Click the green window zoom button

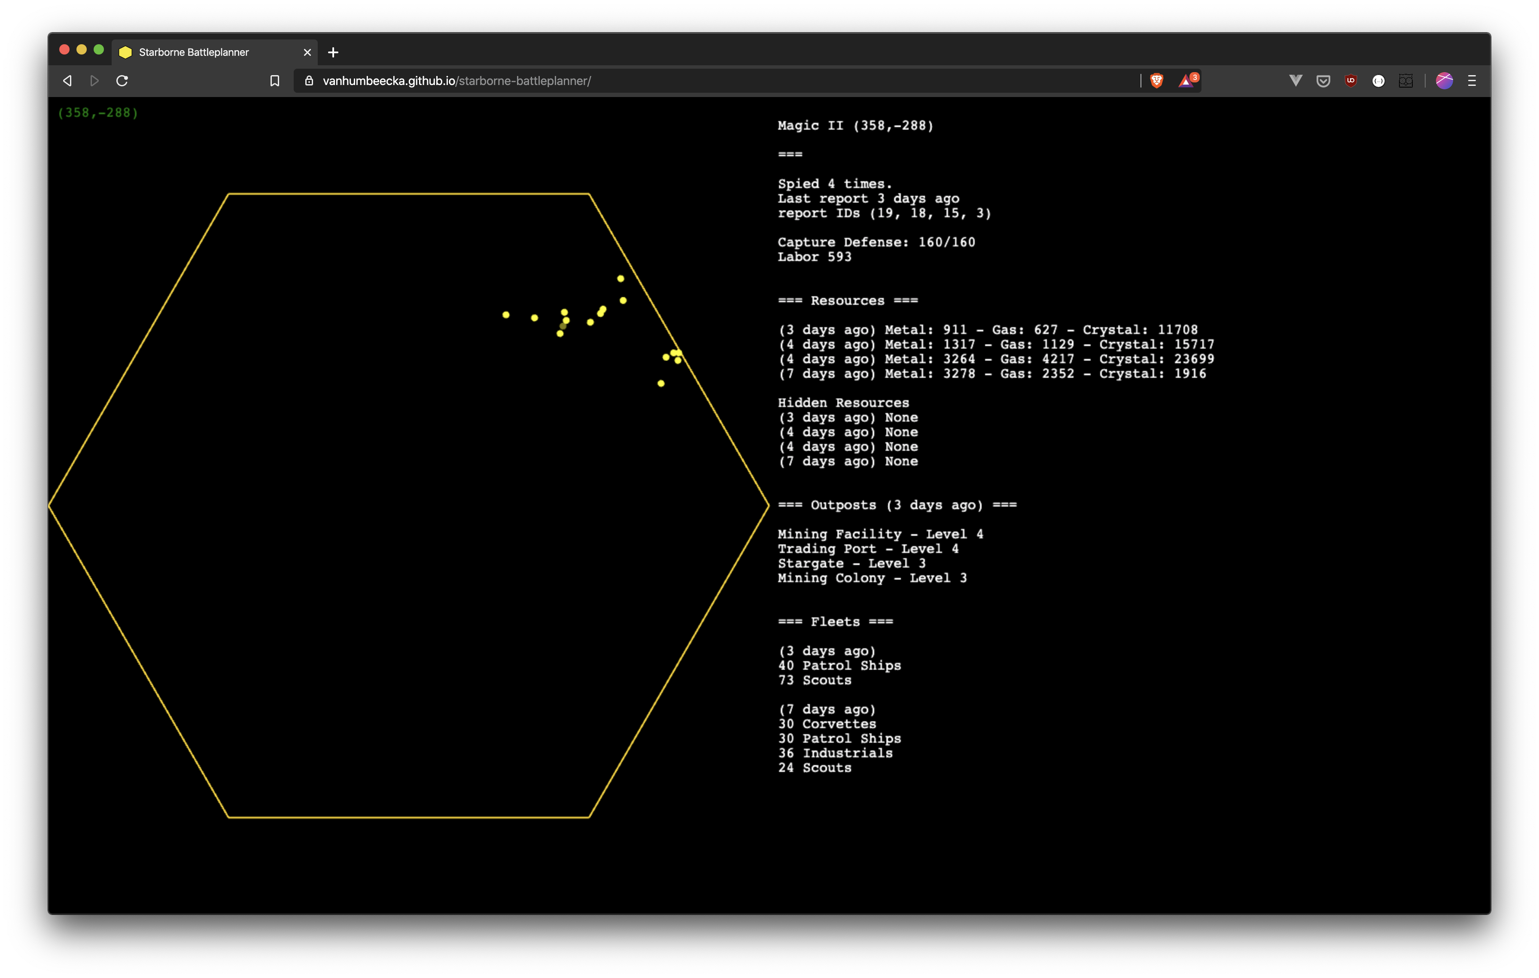coord(98,50)
